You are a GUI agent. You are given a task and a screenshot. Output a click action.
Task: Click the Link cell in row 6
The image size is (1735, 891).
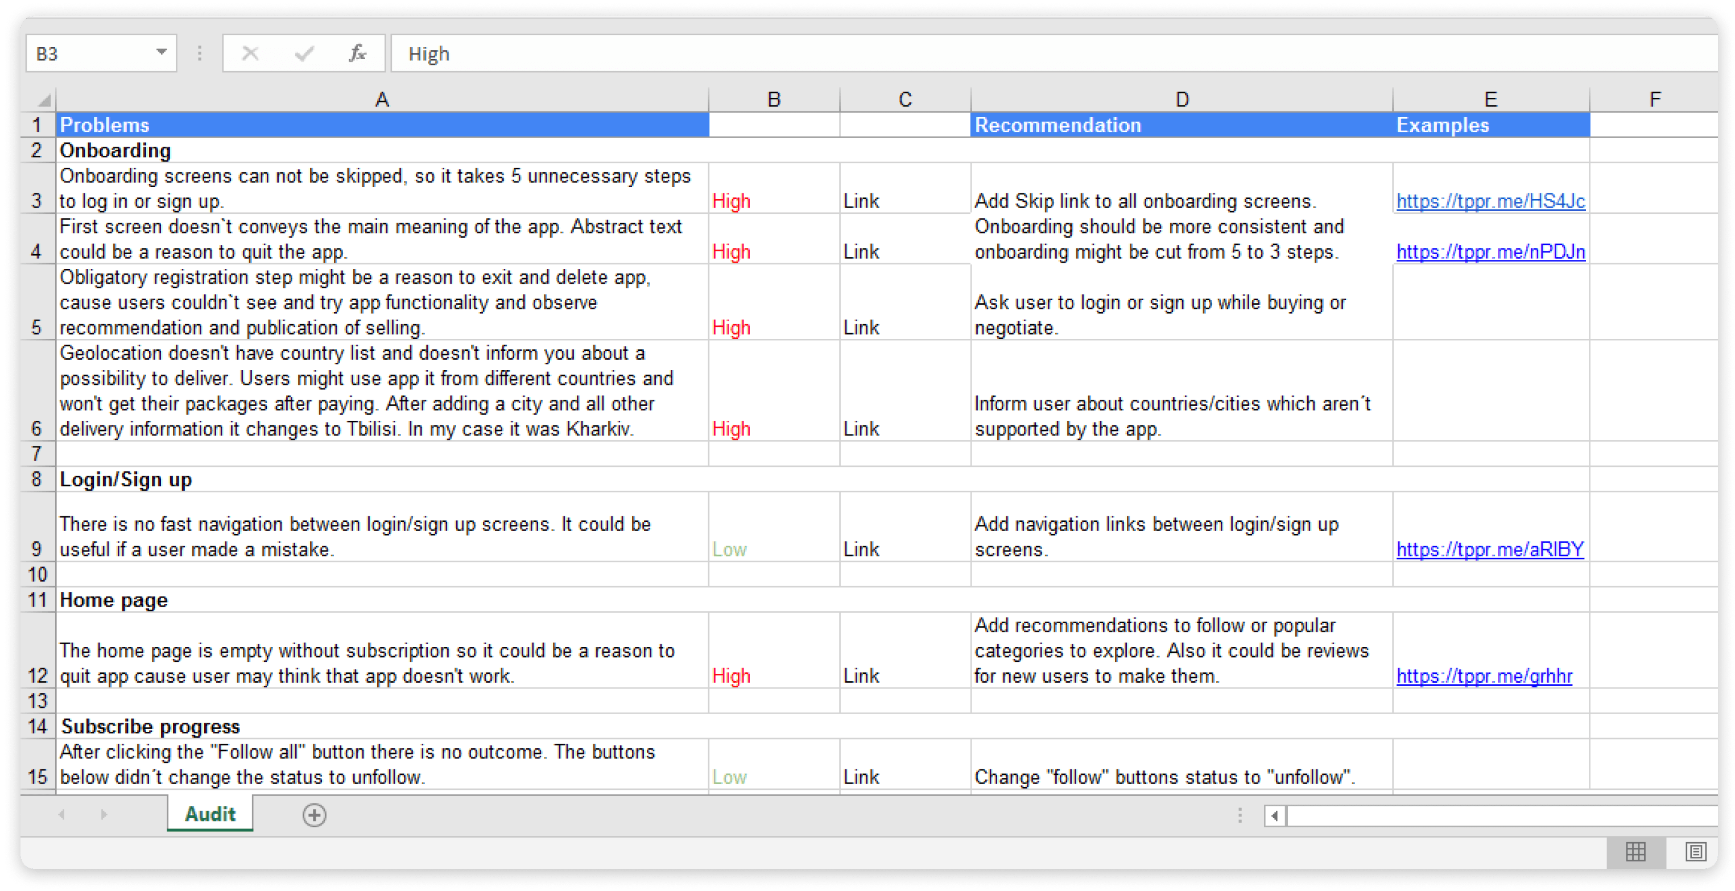(904, 391)
